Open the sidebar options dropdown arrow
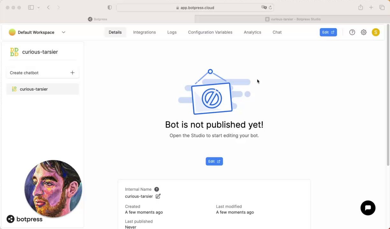 pos(39,7)
